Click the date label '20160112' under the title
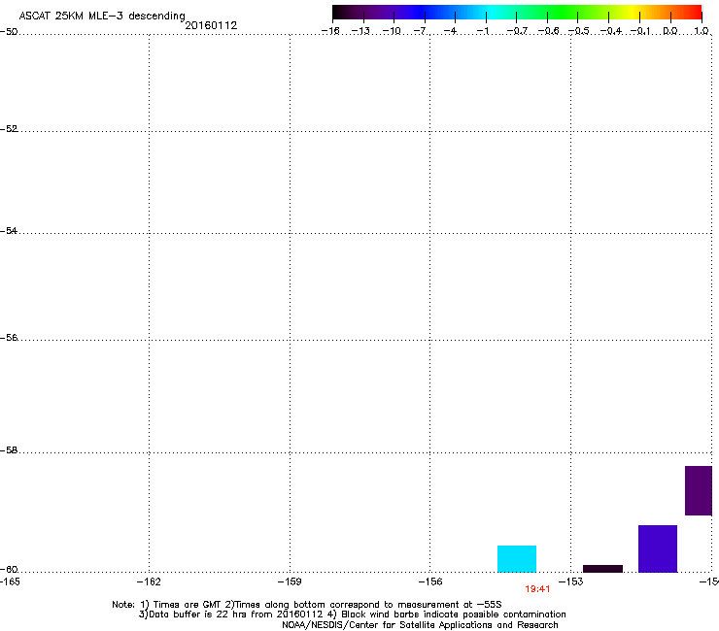 [211, 25]
